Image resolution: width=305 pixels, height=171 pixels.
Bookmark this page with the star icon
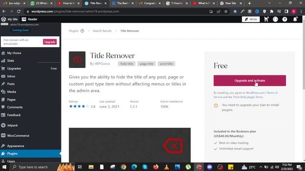pos(226,11)
